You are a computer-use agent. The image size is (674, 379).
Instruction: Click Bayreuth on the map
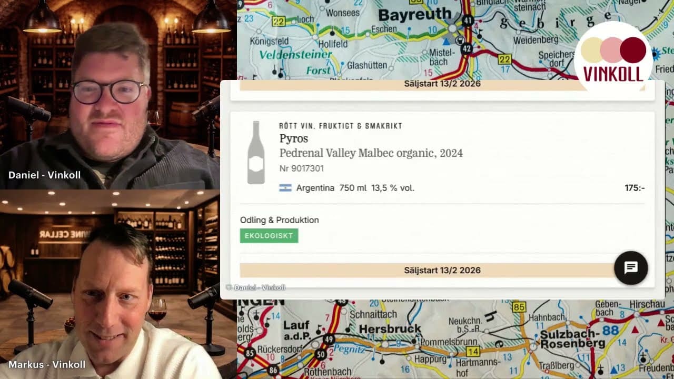(x=415, y=14)
